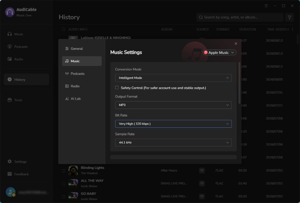Select the Music settings tab
300x203 pixels.
click(82, 61)
